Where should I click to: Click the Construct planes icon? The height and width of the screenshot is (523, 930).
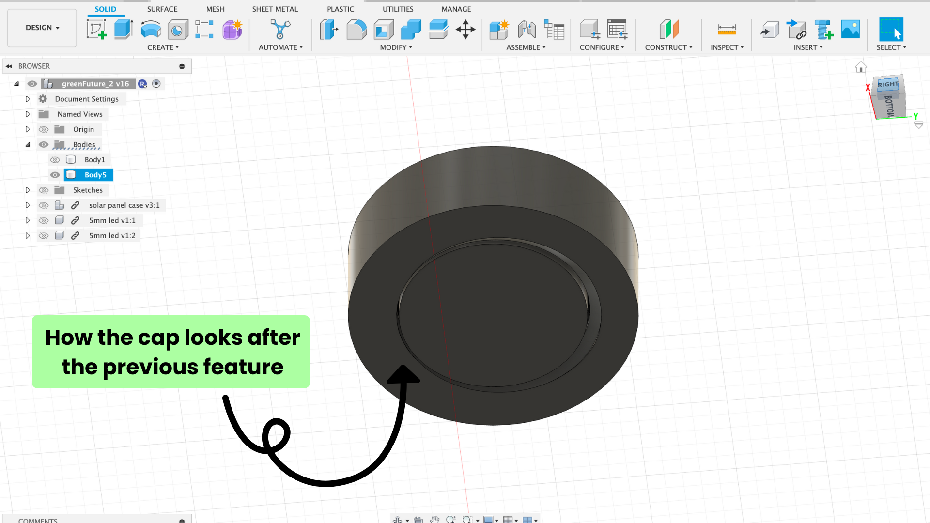pos(669,30)
